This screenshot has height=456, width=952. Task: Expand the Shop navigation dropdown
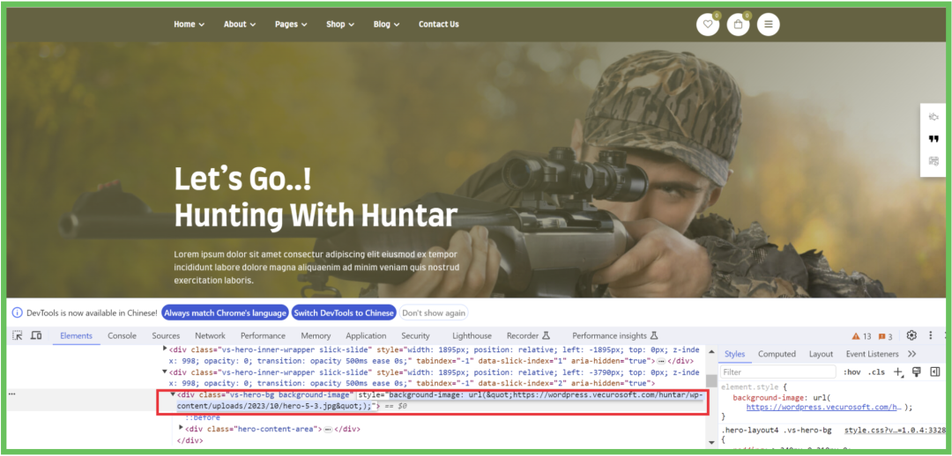pyautogui.click(x=339, y=25)
